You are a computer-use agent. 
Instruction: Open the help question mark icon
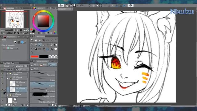131,6
